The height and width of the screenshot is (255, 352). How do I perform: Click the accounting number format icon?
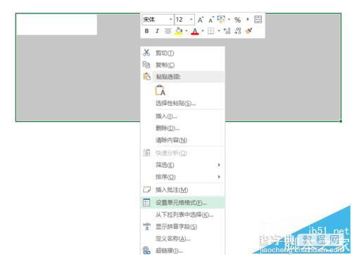click(x=221, y=19)
